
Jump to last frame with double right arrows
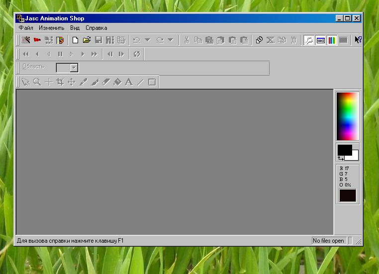pos(95,54)
